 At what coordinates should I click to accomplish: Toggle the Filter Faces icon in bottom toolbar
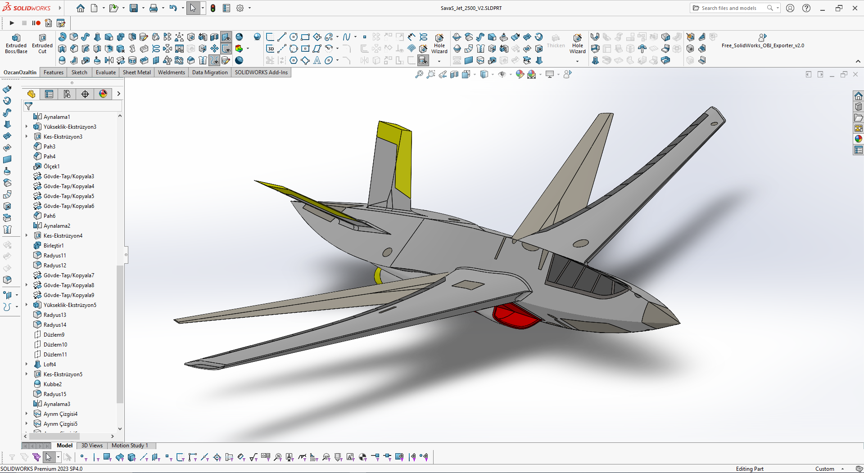107,457
